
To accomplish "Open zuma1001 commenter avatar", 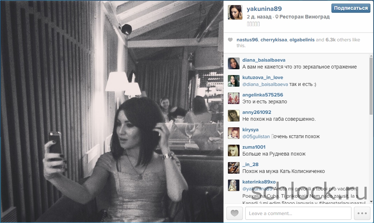I will pyautogui.click(x=233, y=150).
